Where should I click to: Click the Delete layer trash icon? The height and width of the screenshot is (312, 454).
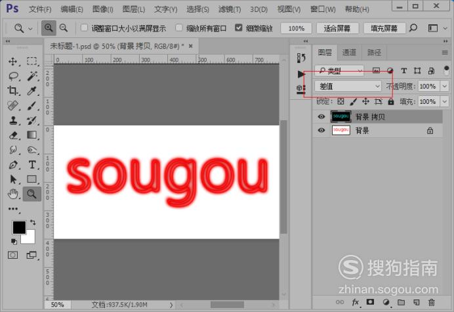point(432,302)
